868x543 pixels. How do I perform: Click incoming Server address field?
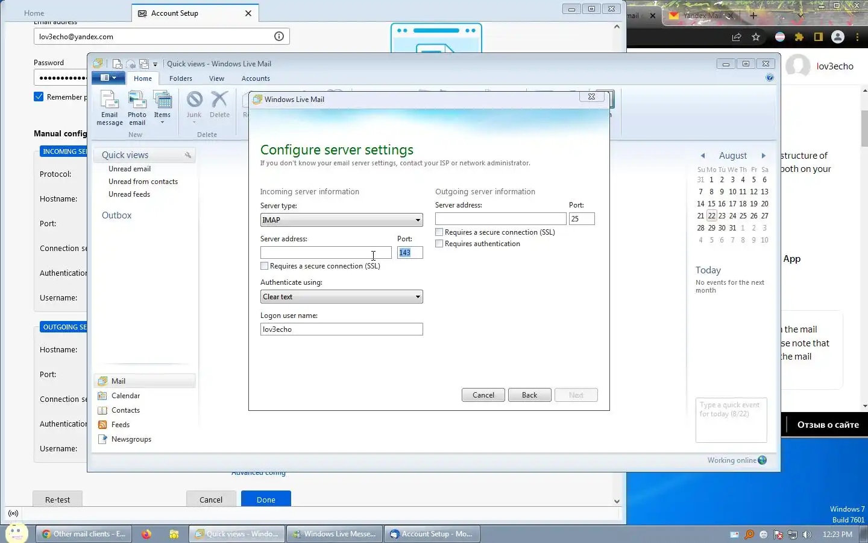pos(326,253)
